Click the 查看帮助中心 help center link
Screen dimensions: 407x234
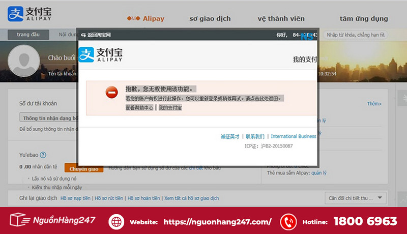point(139,108)
